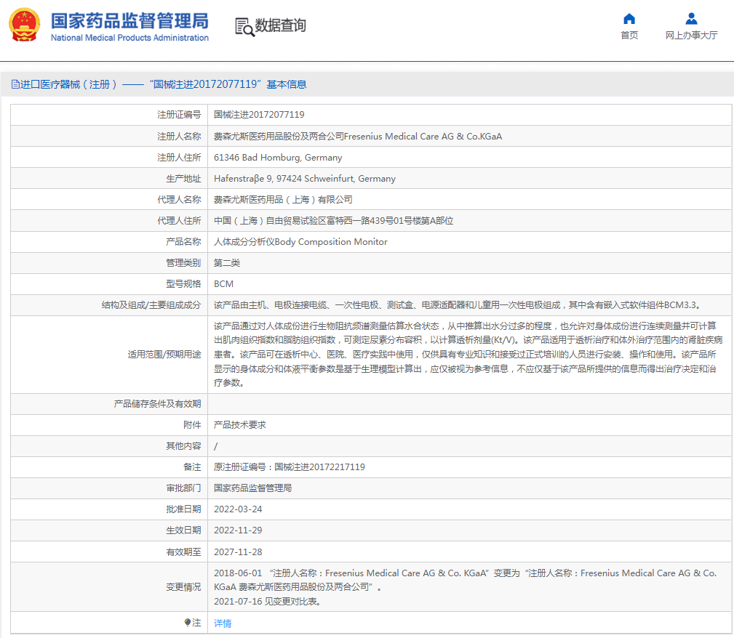Open the 数据查询 heading text
This screenshot has height=638, width=734.
(x=281, y=25)
